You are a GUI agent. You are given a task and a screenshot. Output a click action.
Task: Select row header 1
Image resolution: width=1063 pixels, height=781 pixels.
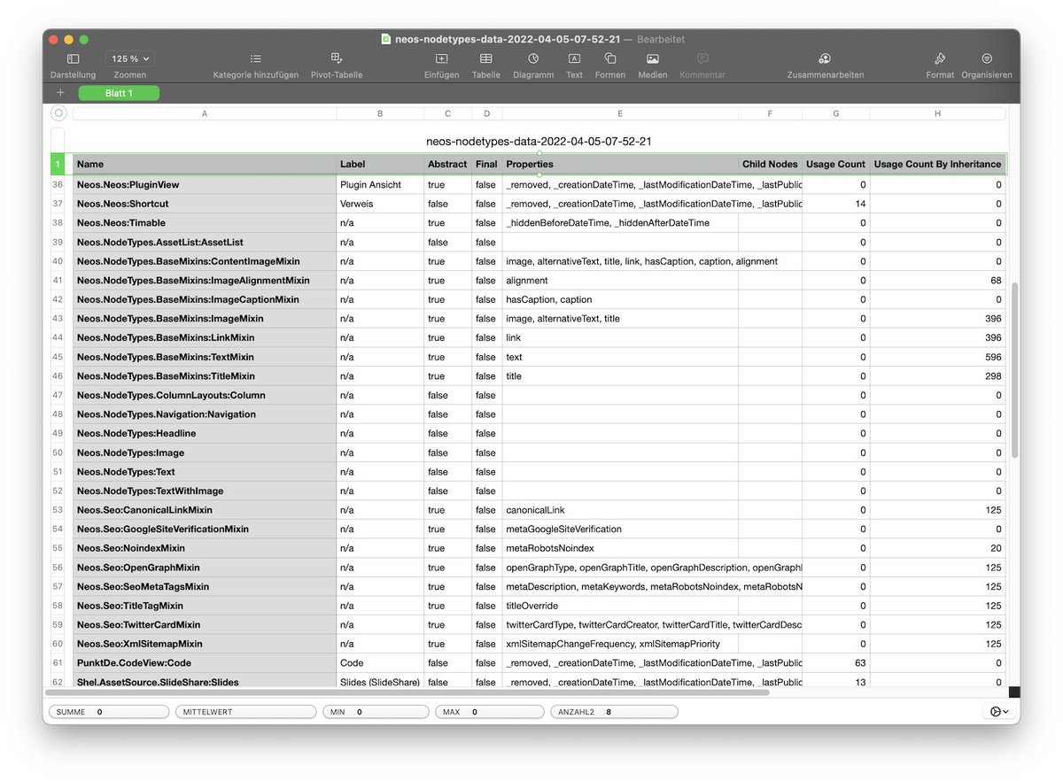58,164
